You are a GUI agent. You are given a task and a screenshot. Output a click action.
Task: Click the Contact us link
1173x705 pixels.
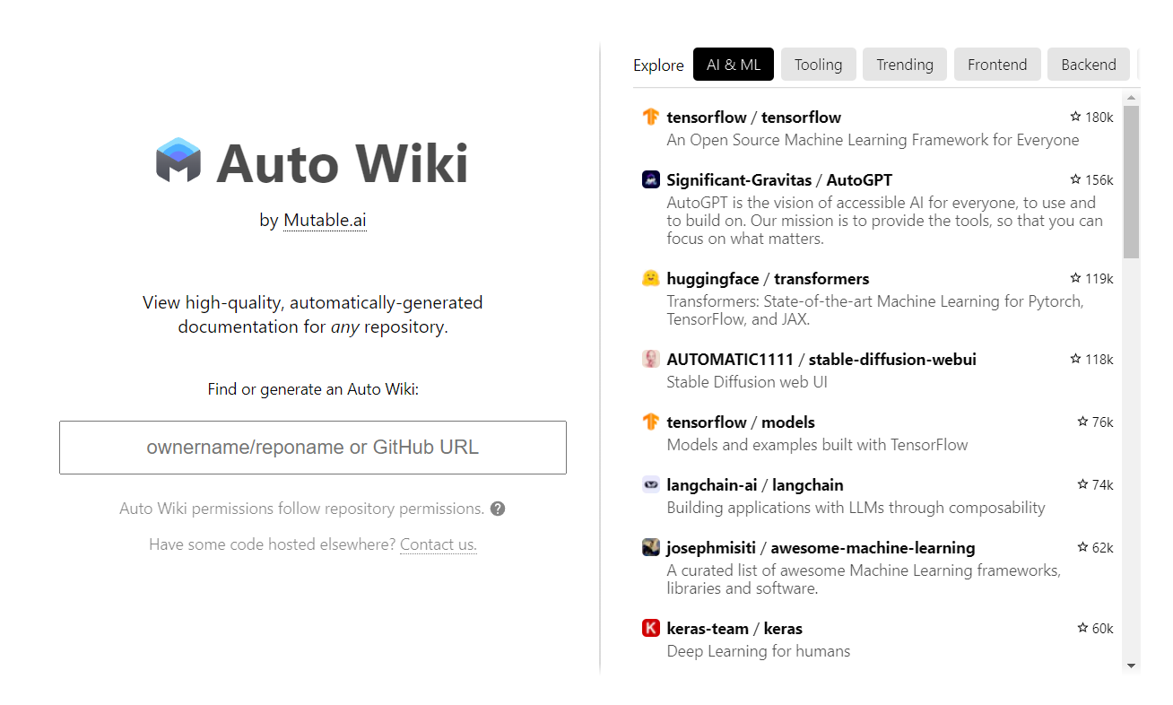[438, 544]
